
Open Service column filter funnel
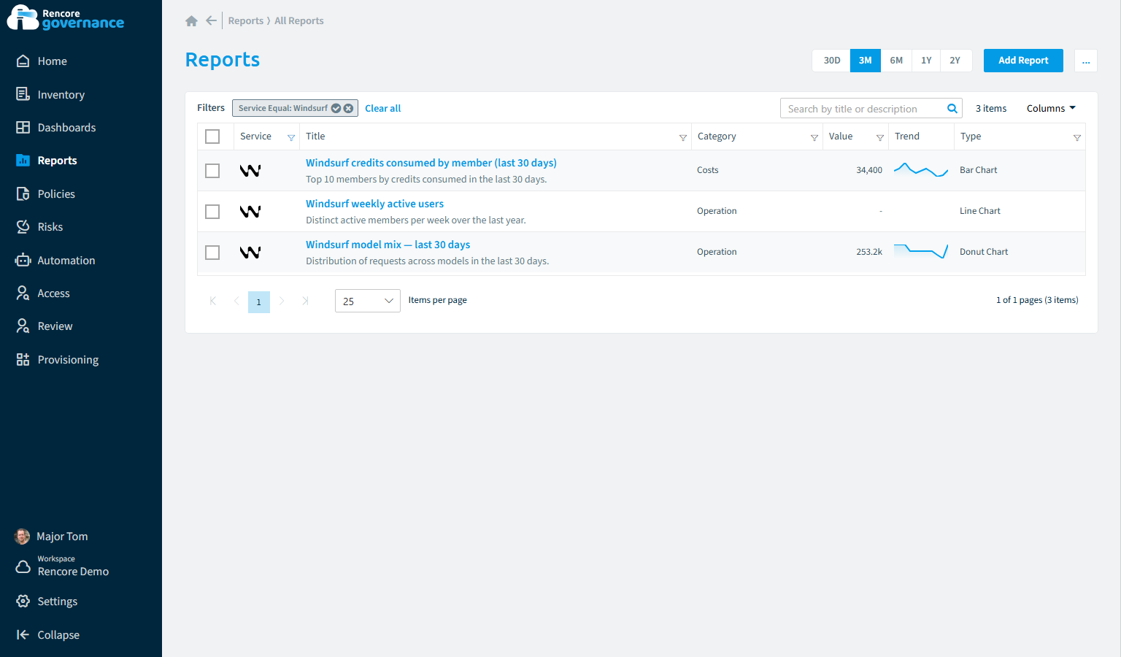(291, 137)
